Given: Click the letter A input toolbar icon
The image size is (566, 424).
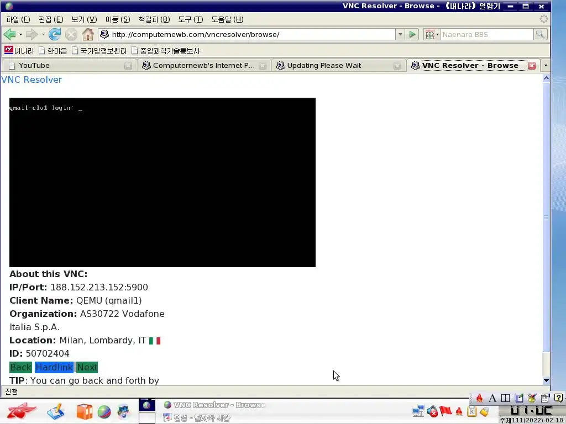Looking at the screenshot, I should point(492,398).
